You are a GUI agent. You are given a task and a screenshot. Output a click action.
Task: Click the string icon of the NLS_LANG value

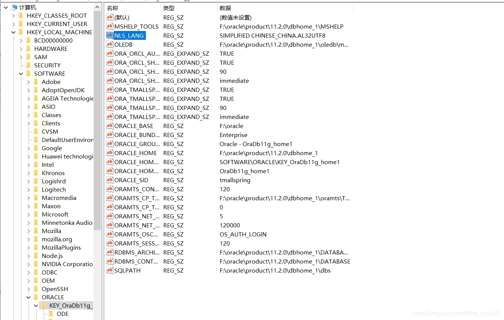pyautogui.click(x=110, y=35)
